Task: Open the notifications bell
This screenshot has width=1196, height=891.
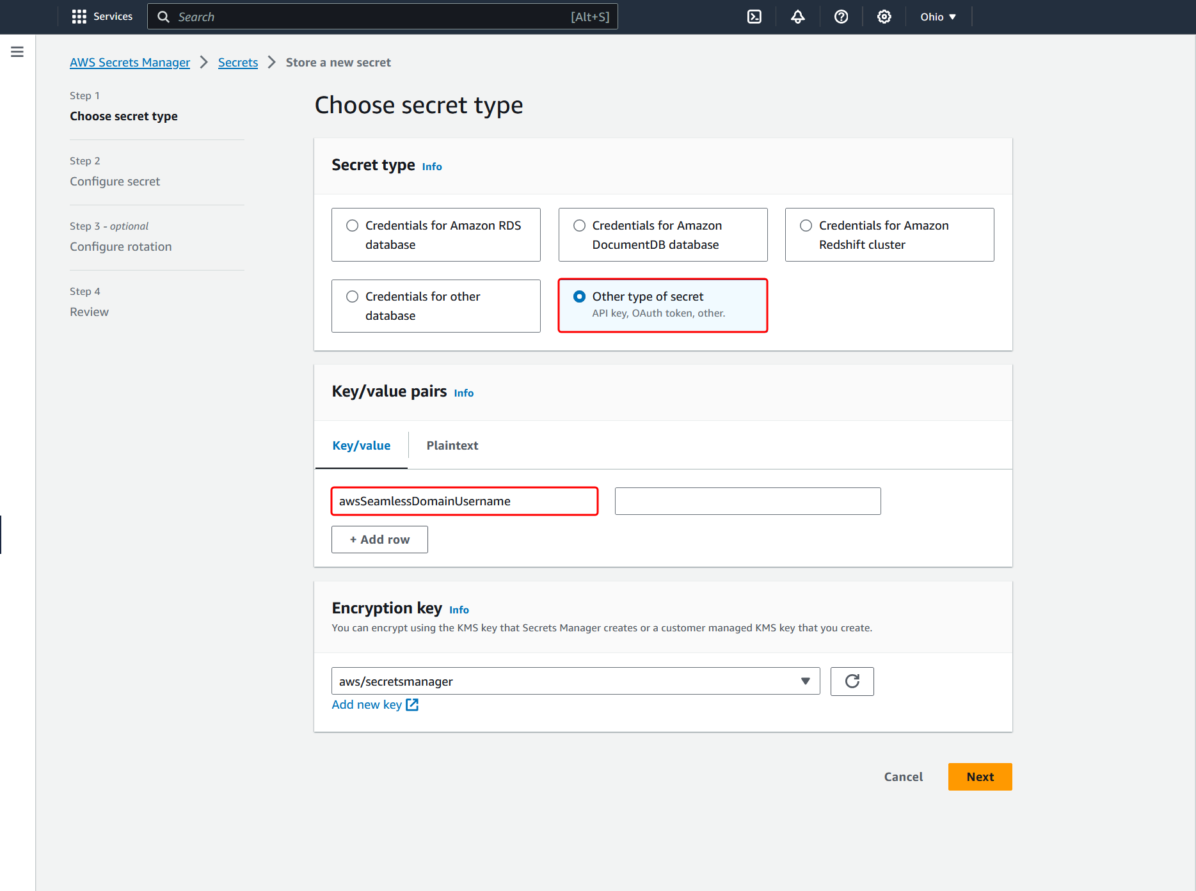Action: (x=797, y=16)
